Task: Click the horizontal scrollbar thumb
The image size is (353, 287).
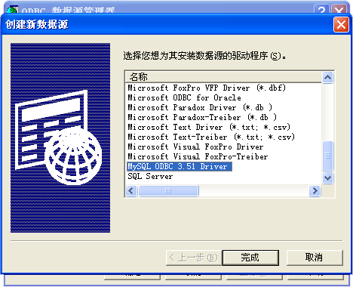Action: (168, 190)
